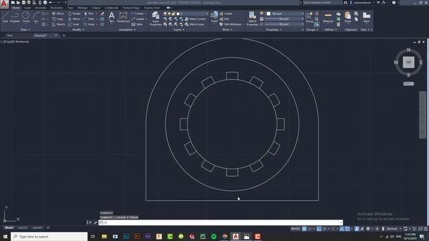Toggle annotation visibility in status bar
Viewport: 429px width, 241px height.
[x=357, y=229]
